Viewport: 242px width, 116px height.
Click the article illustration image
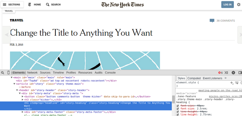point(85,60)
